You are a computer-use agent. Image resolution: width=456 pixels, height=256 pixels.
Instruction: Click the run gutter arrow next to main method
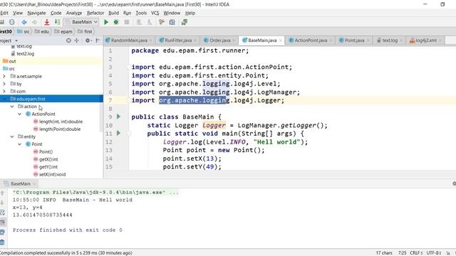point(118,133)
